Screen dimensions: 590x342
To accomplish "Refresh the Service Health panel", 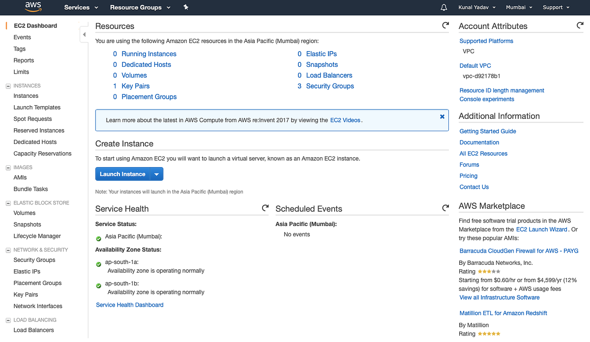I will point(265,208).
